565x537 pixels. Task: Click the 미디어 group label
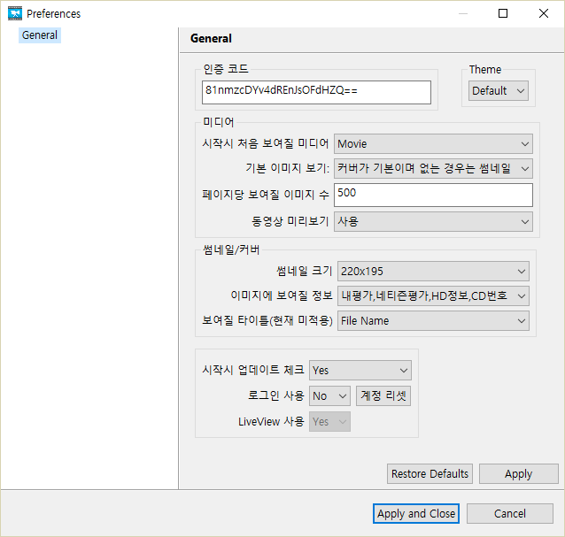point(219,122)
